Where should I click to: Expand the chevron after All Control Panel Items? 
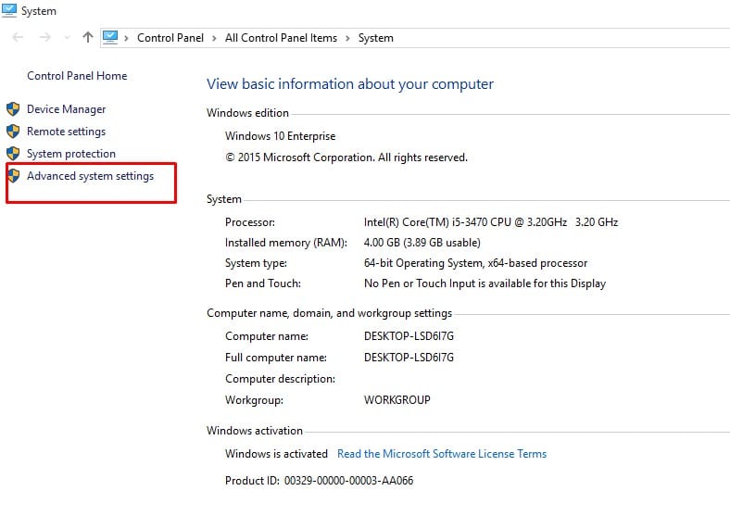348,38
